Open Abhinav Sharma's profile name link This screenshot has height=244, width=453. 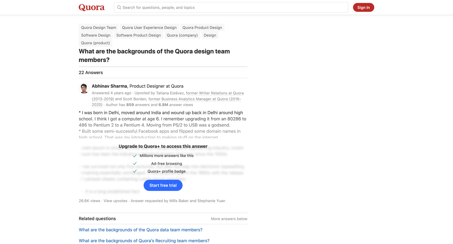point(109,86)
